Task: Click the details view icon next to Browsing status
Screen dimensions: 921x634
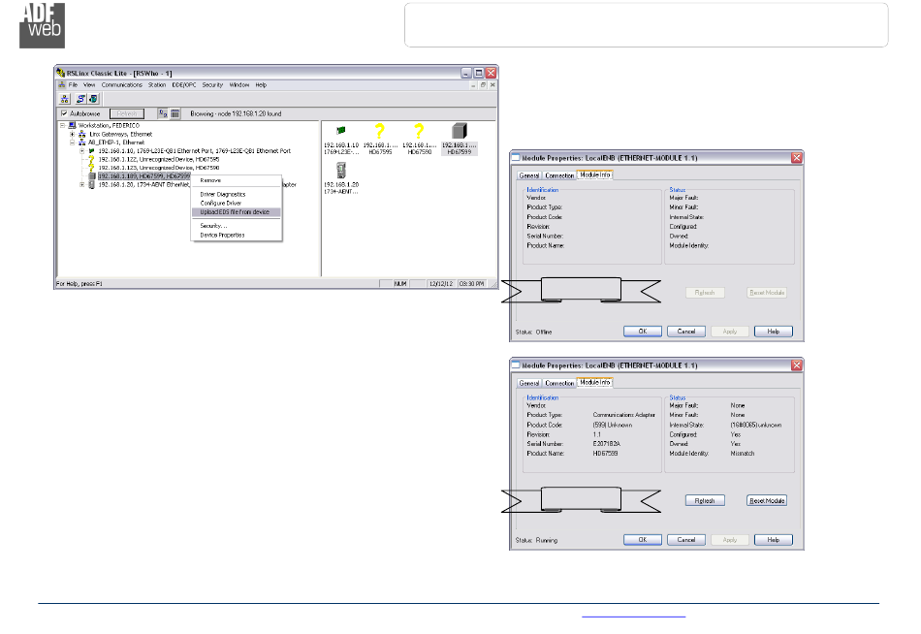Action: tap(175, 113)
